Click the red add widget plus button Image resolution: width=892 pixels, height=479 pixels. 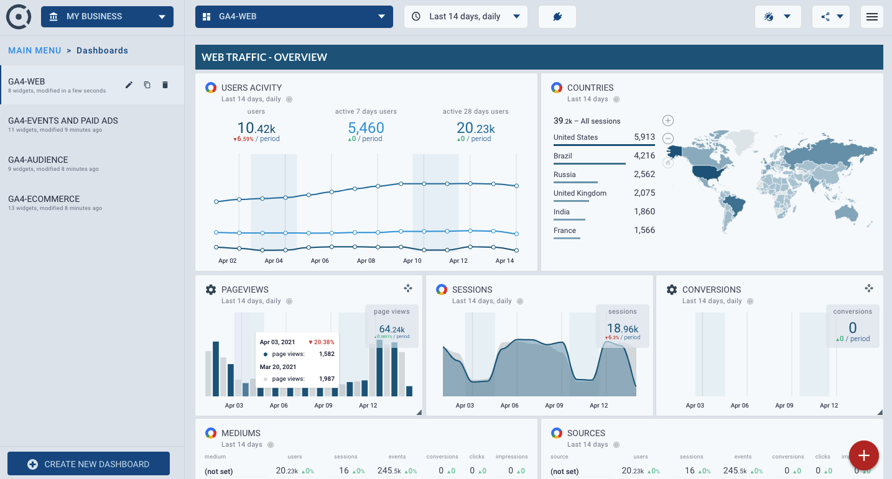point(864,456)
